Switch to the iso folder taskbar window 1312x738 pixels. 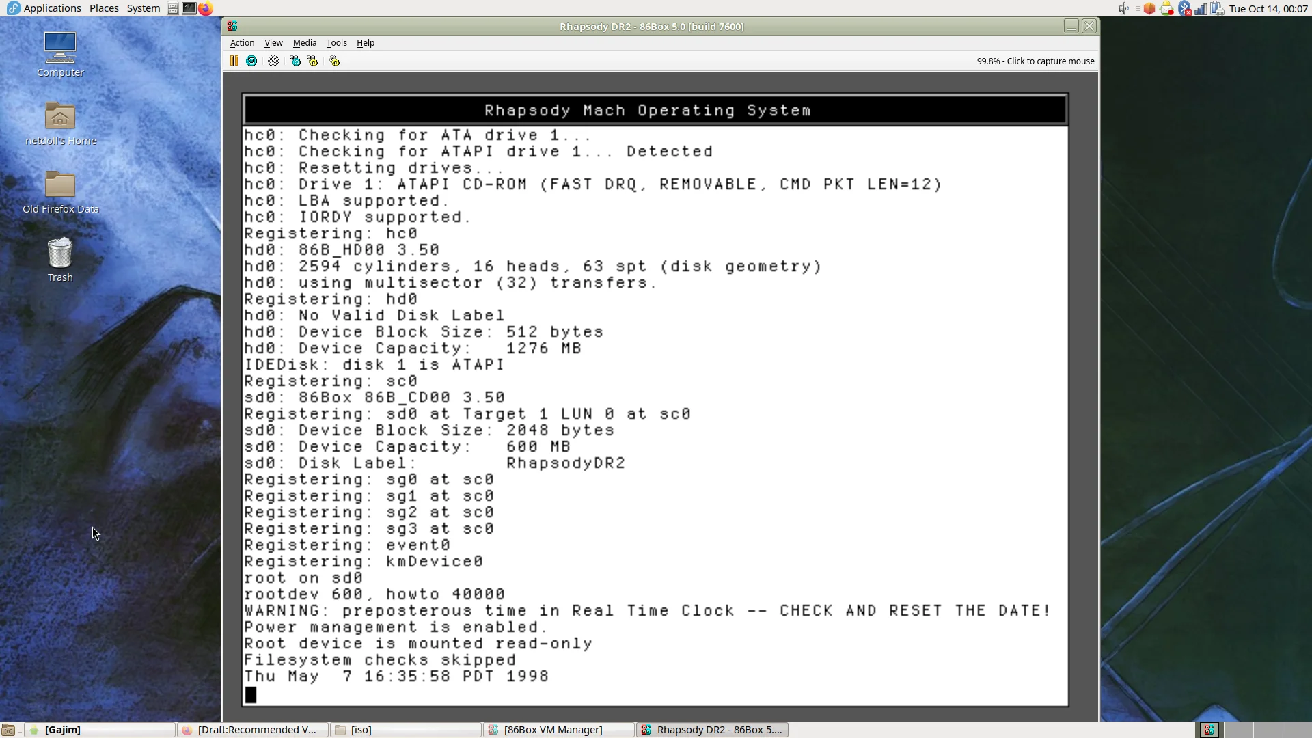tap(406, 730)
